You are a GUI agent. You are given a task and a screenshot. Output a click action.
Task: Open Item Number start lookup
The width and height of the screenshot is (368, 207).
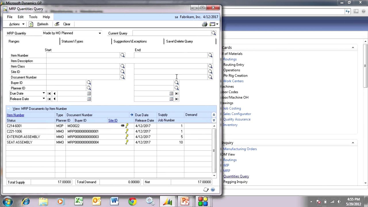122,55
